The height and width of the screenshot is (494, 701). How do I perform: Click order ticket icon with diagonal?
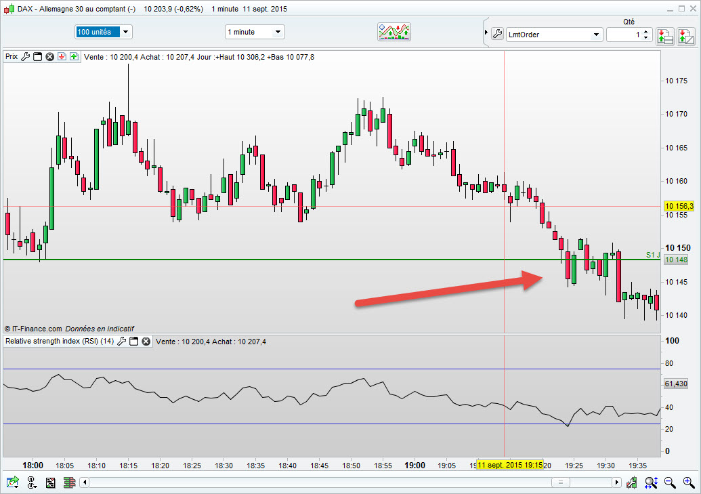[686, 36]
